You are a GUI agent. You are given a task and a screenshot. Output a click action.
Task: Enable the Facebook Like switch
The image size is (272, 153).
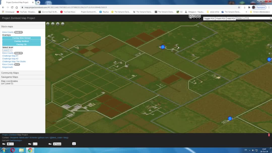pyautogui.click(x=4, y=144)
